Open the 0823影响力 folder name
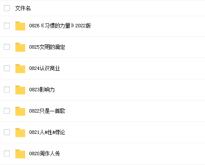This screenshot has width=205, height=165. click(42, 90)
